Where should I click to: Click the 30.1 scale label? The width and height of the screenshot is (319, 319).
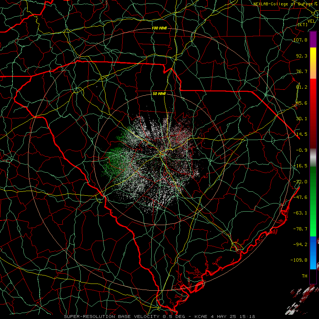tap(302, 119)
